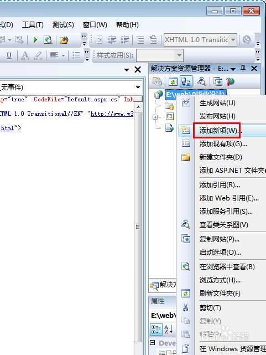The height and width of the screenshot is (355, 266).
Task: Pin the Solution Explorer panel
Action: click(243, 68)
